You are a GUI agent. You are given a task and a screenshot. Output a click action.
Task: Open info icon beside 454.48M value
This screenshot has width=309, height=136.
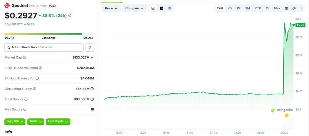(92, 89)
